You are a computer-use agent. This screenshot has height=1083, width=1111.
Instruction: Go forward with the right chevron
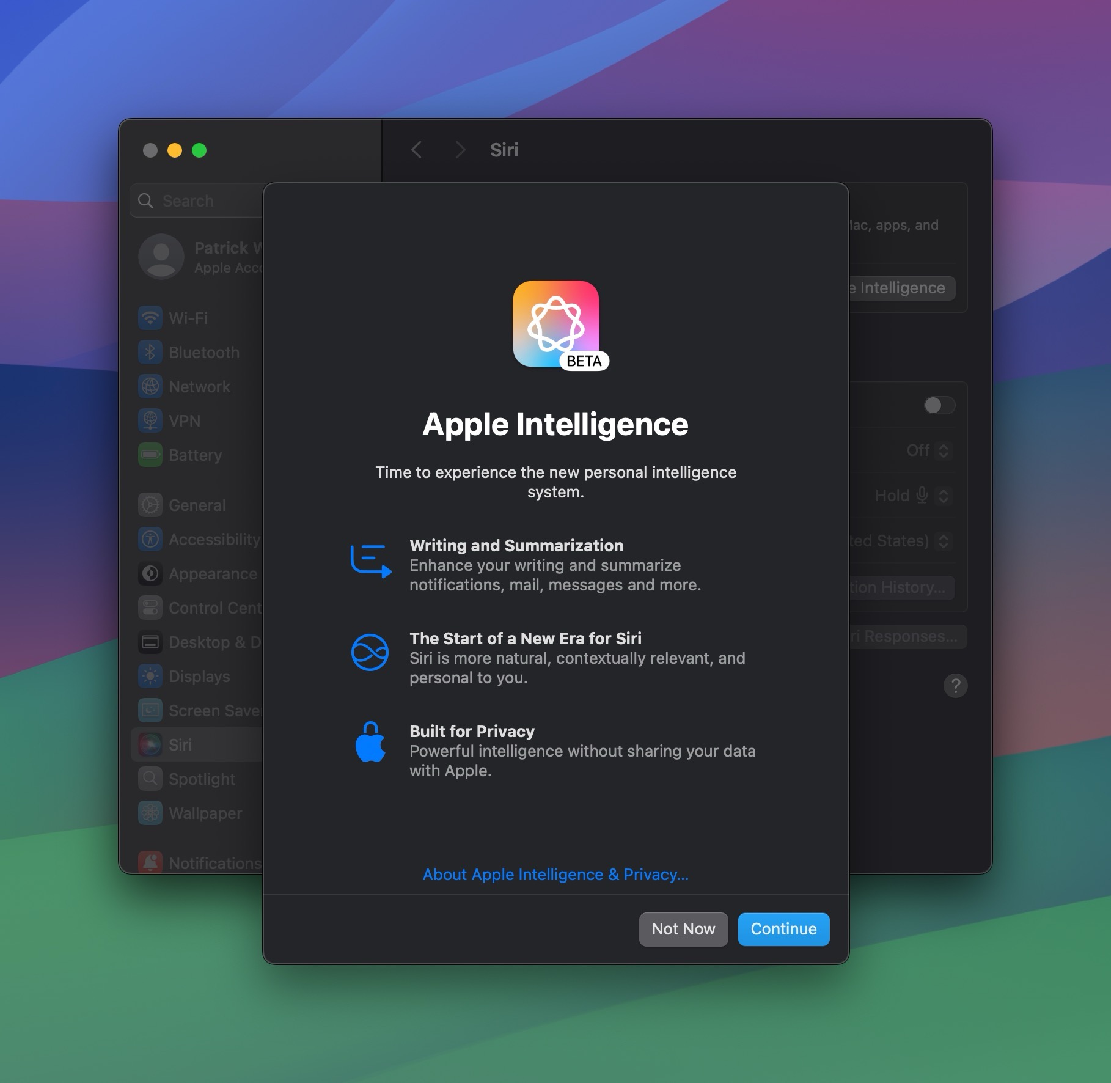[461, 150]
